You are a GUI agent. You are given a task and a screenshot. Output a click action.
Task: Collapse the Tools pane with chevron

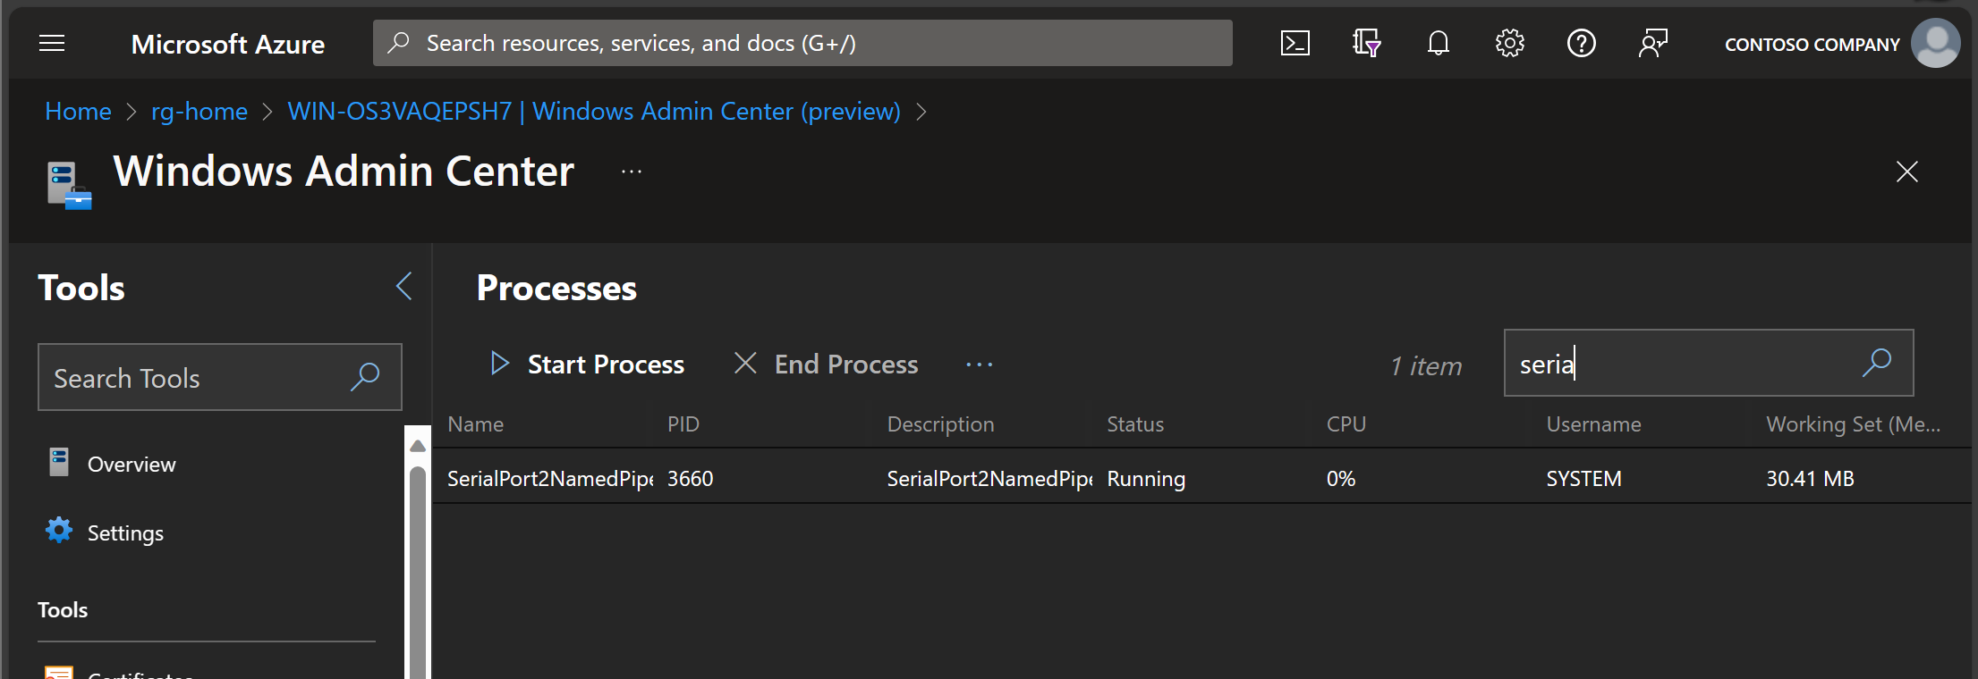point(404,287)
